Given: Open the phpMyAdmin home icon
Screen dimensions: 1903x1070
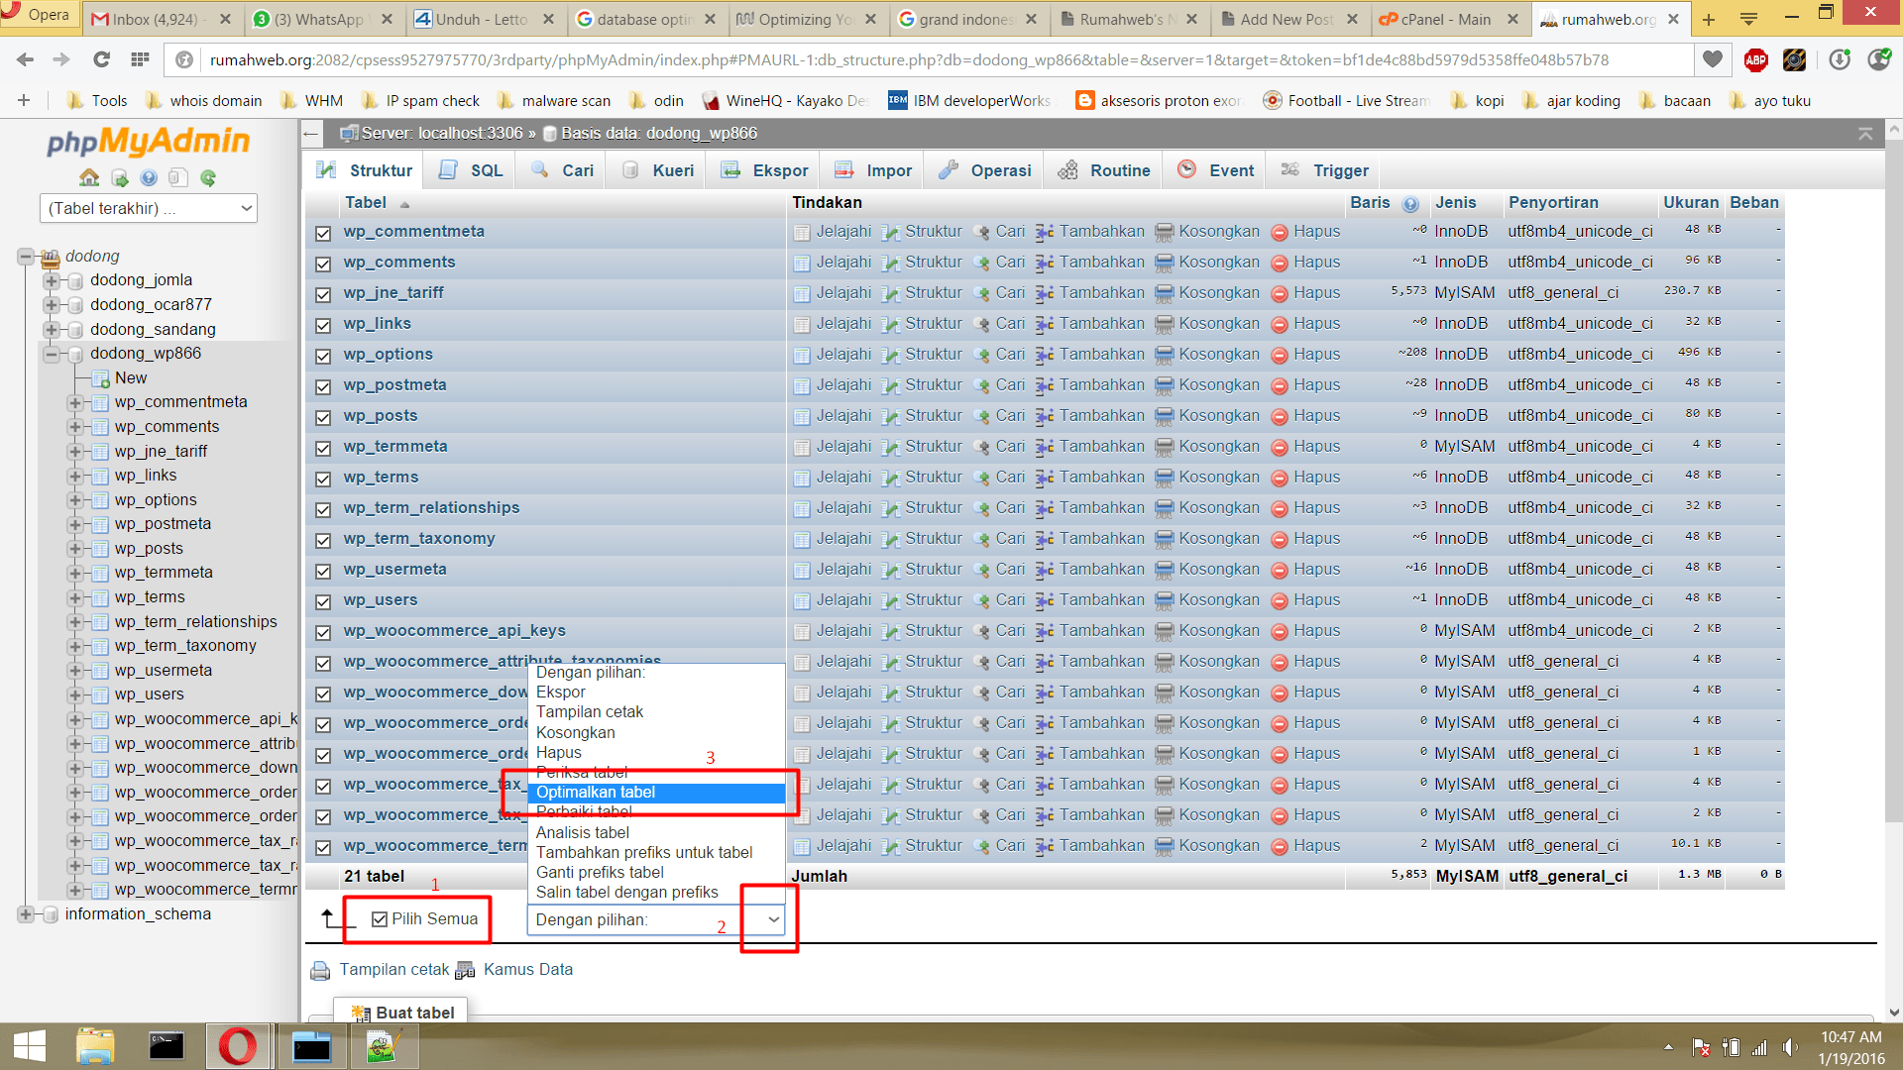Looking at the screenshot, I should 89,178.
